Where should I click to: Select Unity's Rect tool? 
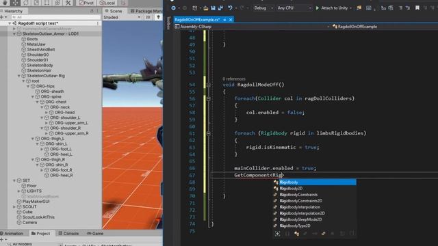[x=47, y=3]
